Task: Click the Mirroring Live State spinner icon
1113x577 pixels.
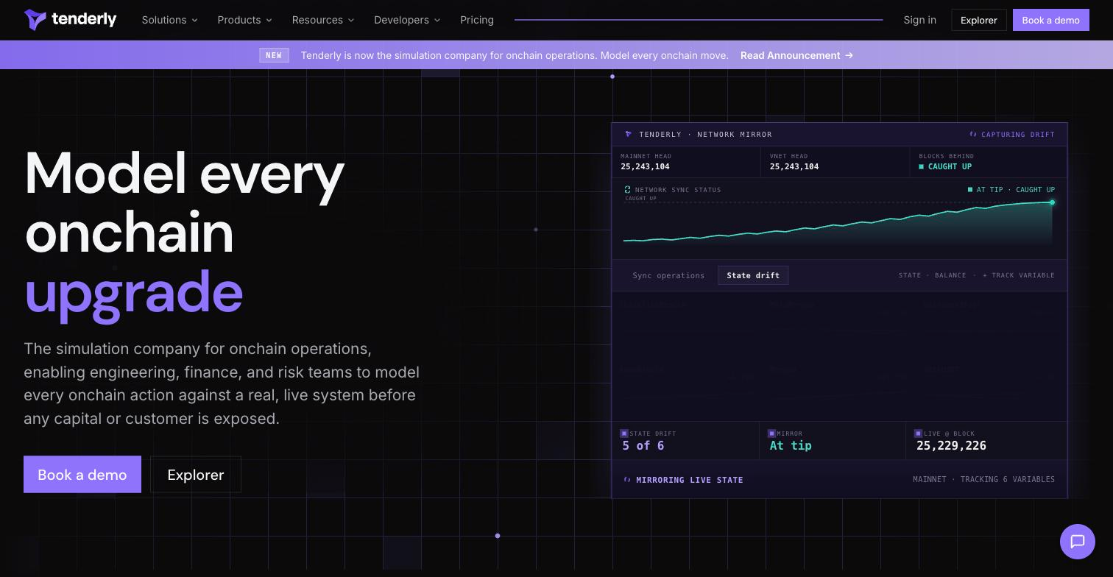Action: coord(627,480)
